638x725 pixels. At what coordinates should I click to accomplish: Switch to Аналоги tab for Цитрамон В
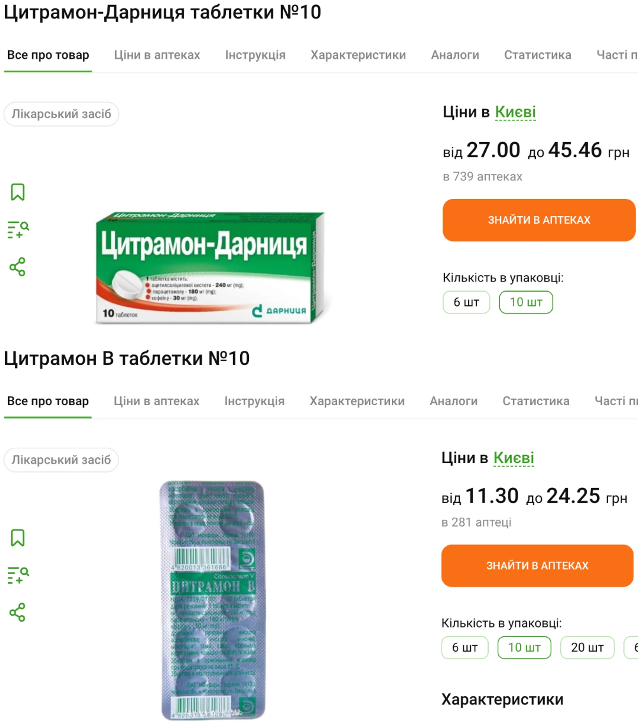coord(453,401)
